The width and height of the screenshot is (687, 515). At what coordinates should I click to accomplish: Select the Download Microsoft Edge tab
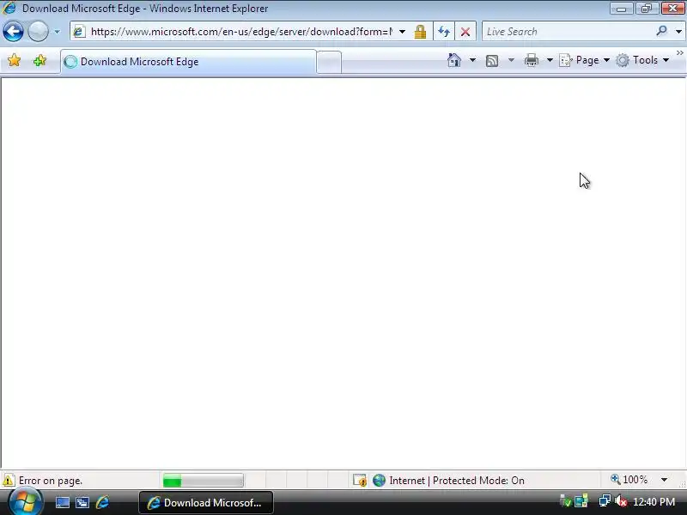[188, 62]
